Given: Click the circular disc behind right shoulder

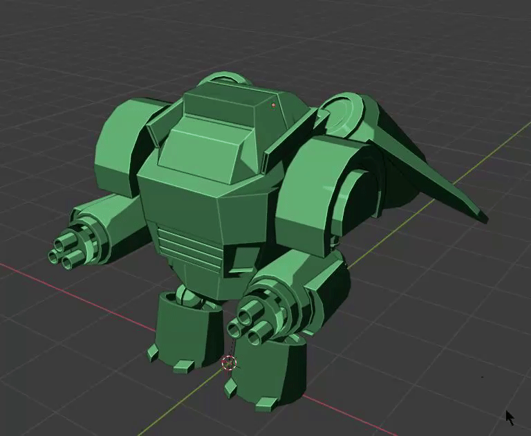Looking at the screenshot, I should (342, 115).
